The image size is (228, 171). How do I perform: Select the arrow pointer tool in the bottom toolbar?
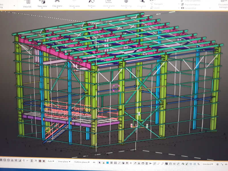click(99, 163)
